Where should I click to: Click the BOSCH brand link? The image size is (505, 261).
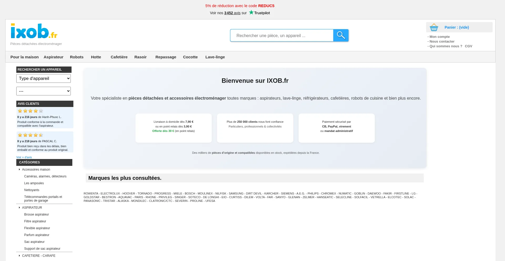(190, 193)
